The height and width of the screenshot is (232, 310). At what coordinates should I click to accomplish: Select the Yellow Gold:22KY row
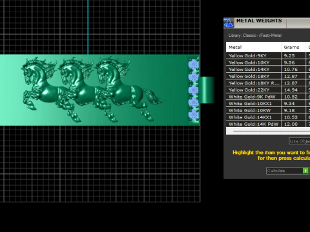[268, 90]
